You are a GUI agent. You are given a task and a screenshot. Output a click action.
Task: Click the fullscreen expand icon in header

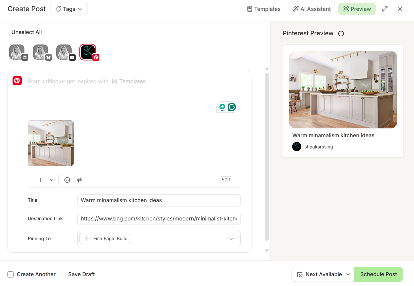(x=384, y=9)
